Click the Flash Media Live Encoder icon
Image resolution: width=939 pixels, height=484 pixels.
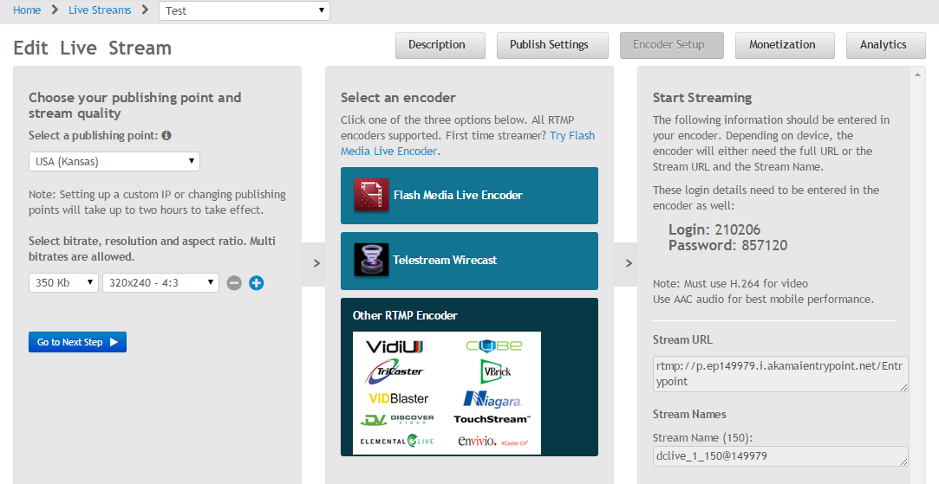pyautogui.click(x=370, y=195)
